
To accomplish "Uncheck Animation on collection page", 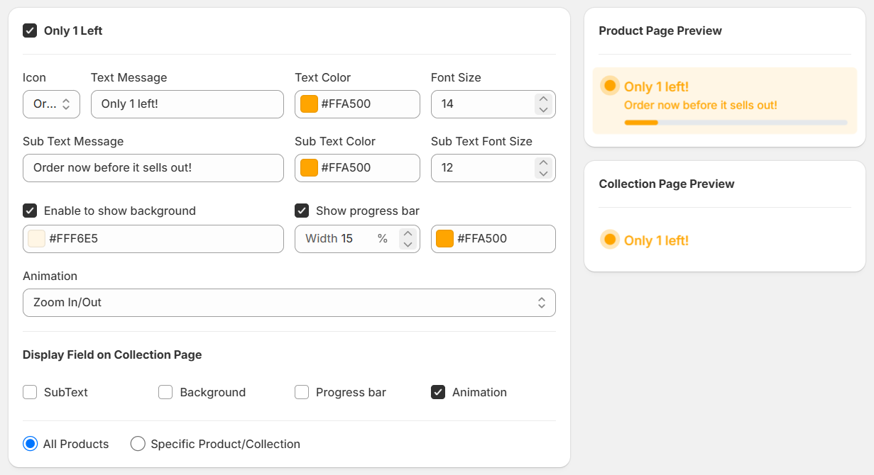I will [x=438, y=392].
